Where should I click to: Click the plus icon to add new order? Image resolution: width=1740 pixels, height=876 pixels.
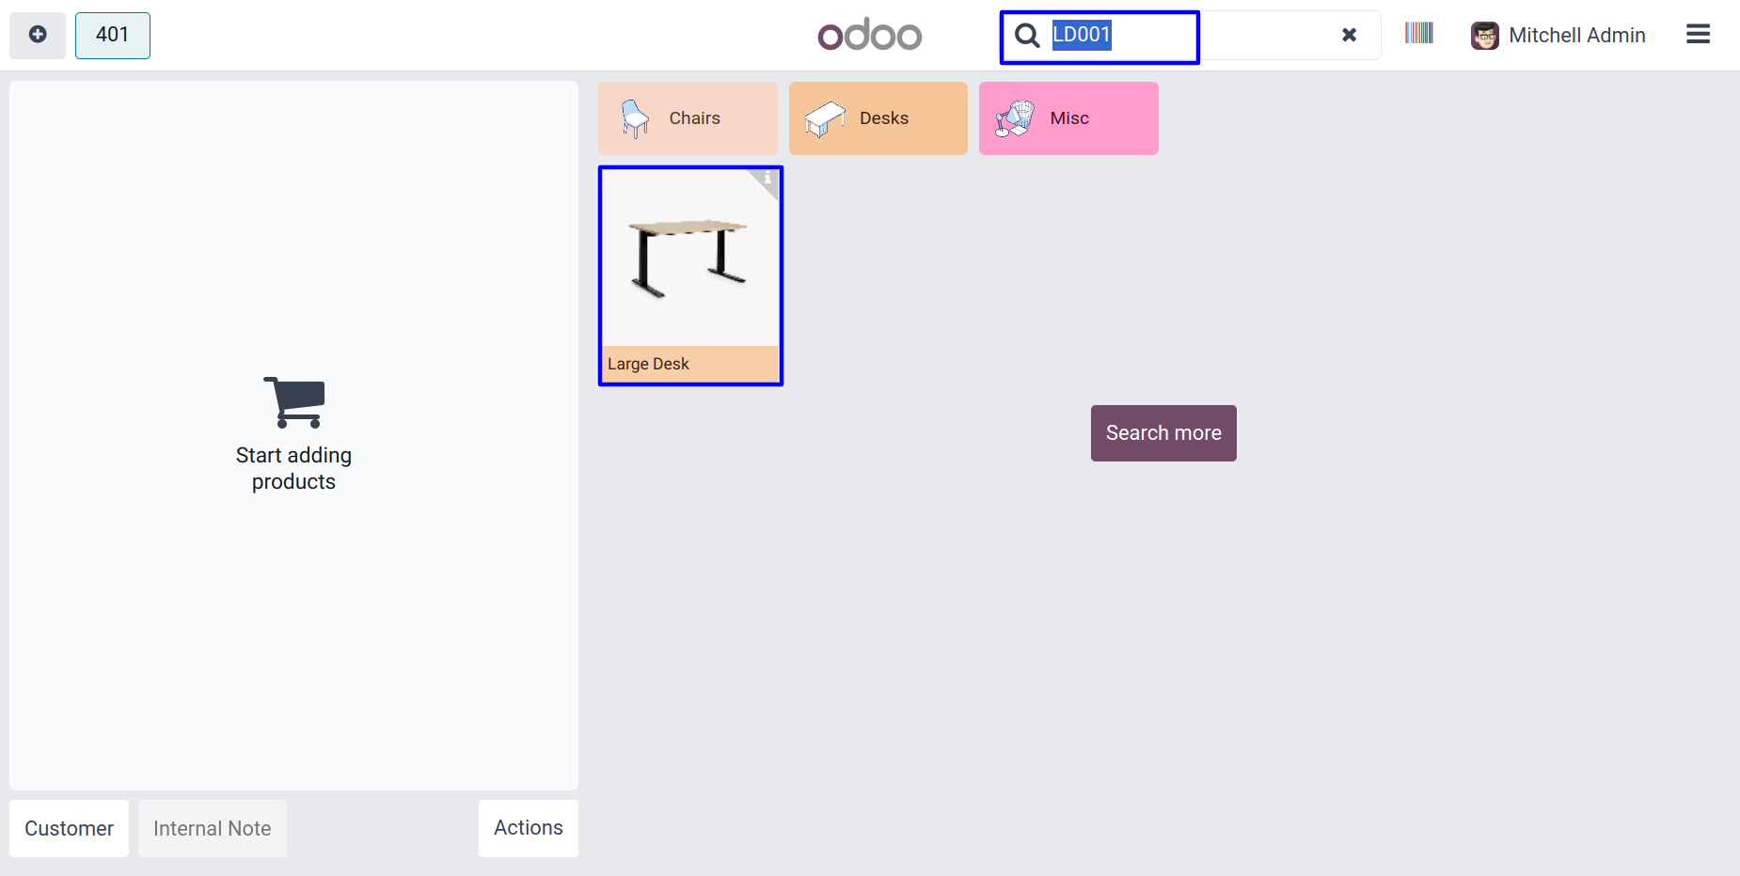(x=38, y=35)
